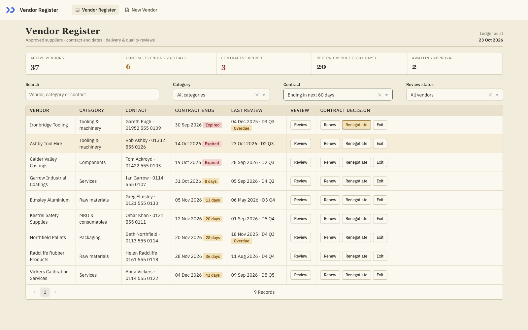Renegotiate the Ironbridge Tooling contract
Screen dimensions: 528x330
coord(356,125)
